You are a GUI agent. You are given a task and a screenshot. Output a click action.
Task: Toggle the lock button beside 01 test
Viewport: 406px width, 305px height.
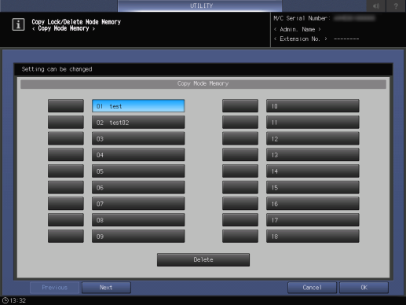(x=66, y=106)
